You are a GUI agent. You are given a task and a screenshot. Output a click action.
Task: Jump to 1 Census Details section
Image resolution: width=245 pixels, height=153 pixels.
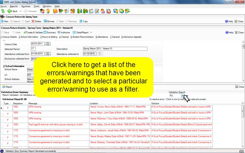pyautogui.click(x=9, y=37)
